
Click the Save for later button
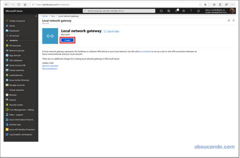[111, 31]
